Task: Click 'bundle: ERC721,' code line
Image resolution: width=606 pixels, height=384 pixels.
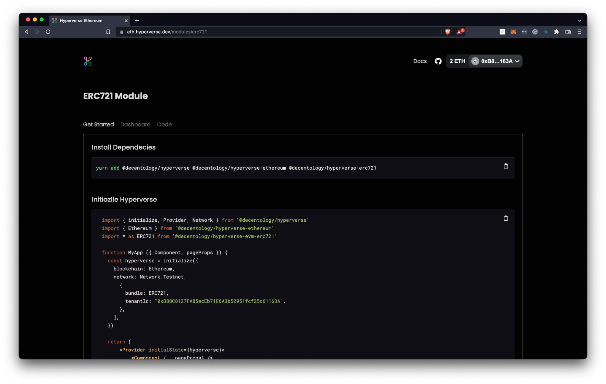Action: point(146,293)
